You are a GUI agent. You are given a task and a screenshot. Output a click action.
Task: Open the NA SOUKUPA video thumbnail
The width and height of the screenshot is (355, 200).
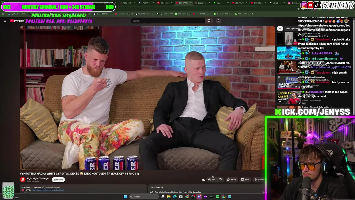coord(289,67)
